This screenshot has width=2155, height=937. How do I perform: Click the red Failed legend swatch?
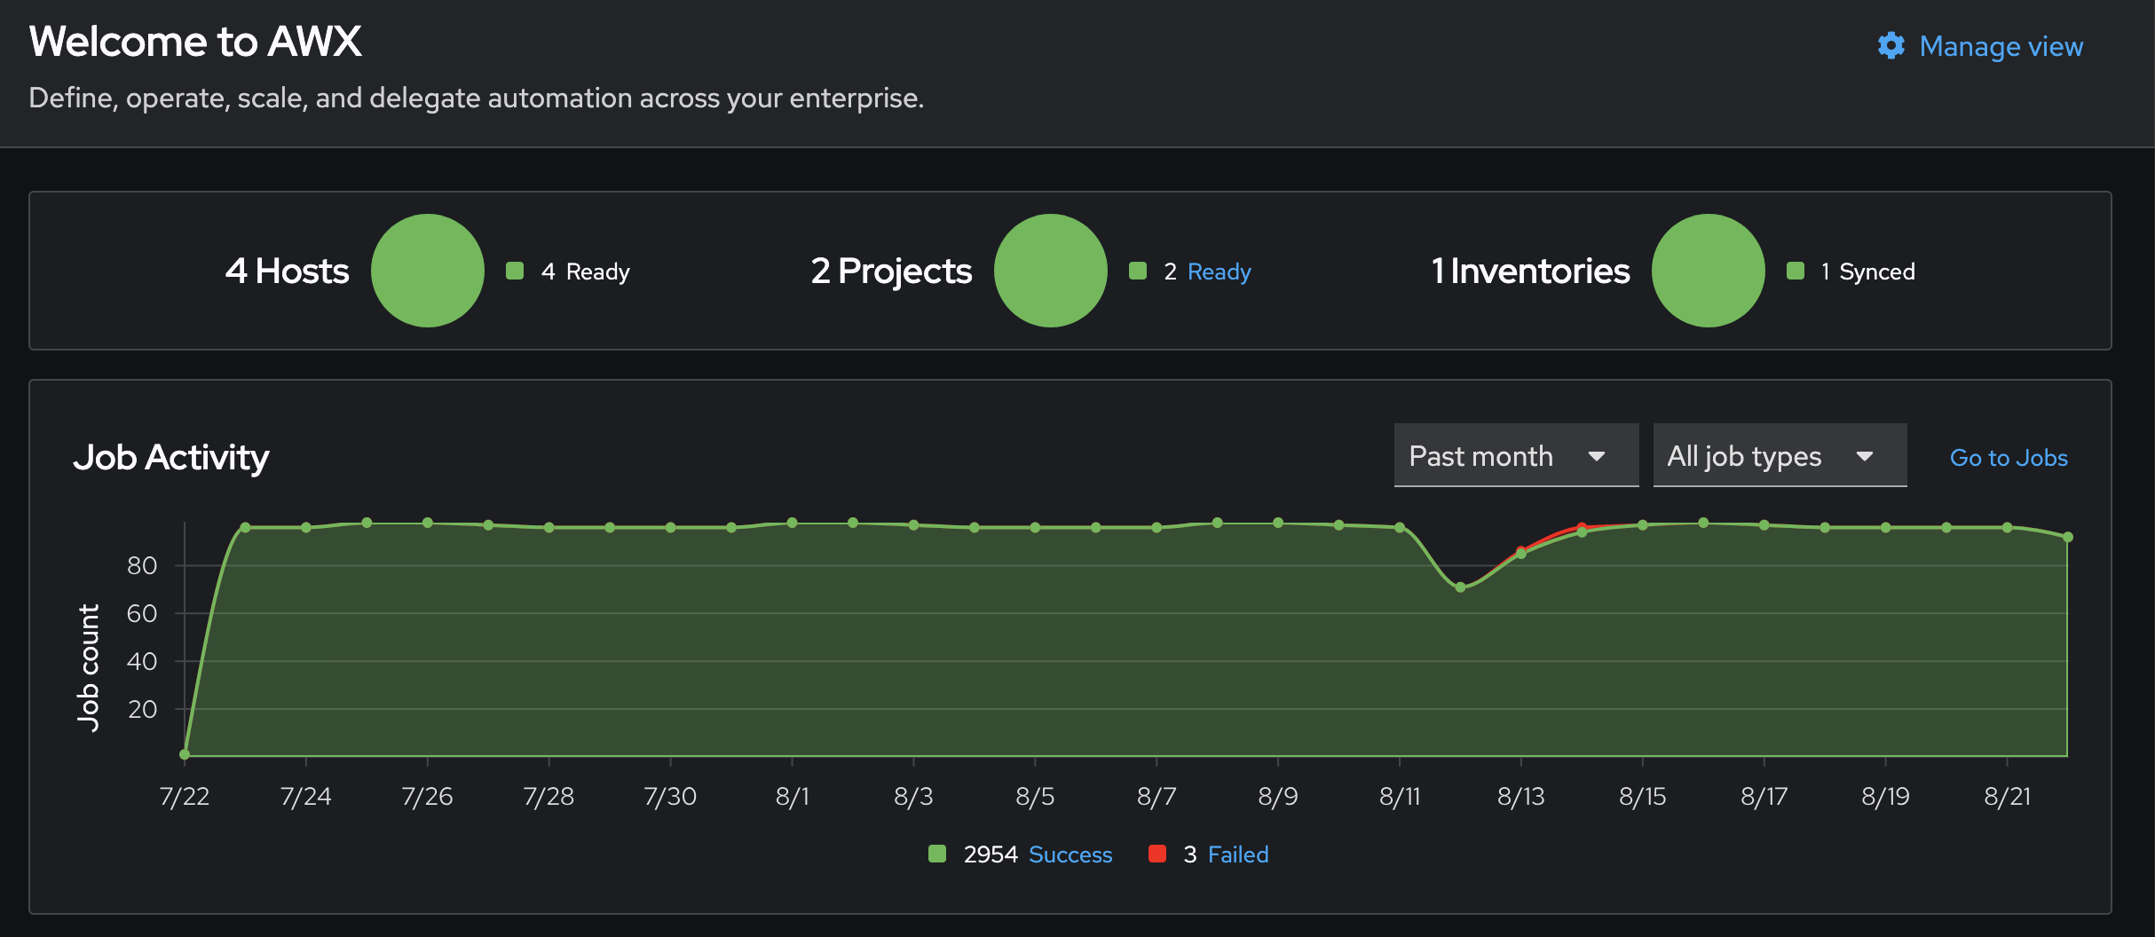point(1157,854)
